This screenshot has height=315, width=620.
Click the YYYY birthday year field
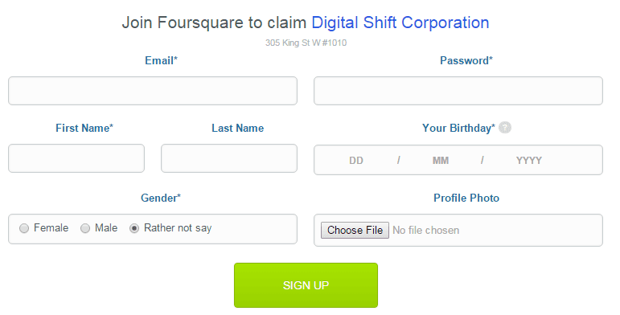click(528, 161)
